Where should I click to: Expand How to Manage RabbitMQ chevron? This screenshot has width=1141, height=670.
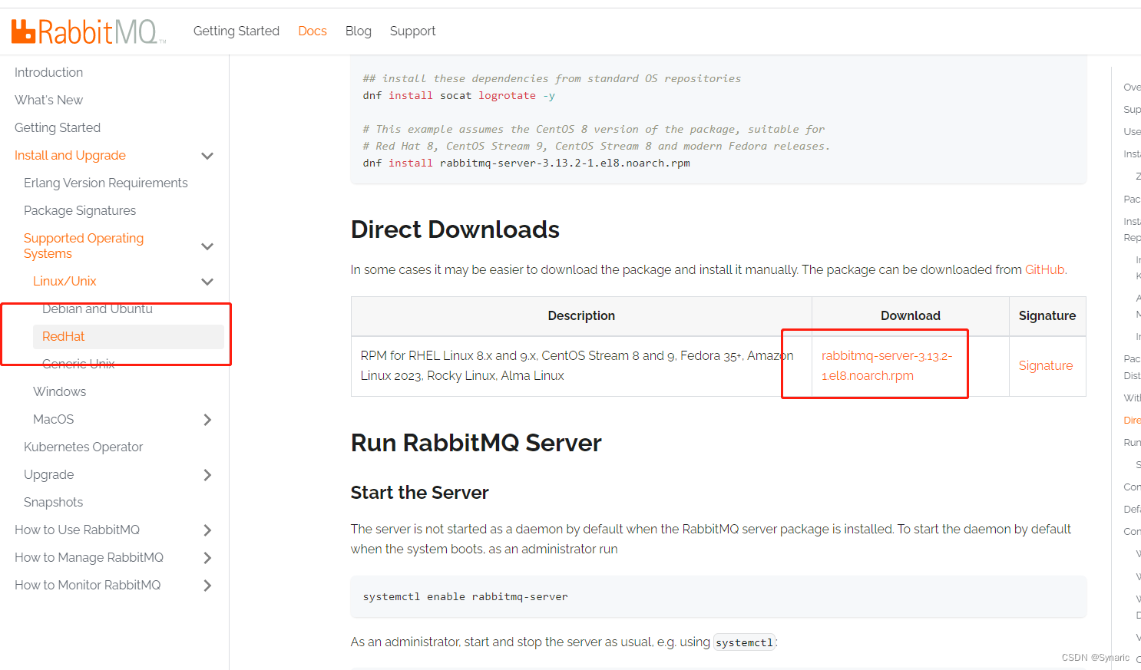[x=207, y=558]
